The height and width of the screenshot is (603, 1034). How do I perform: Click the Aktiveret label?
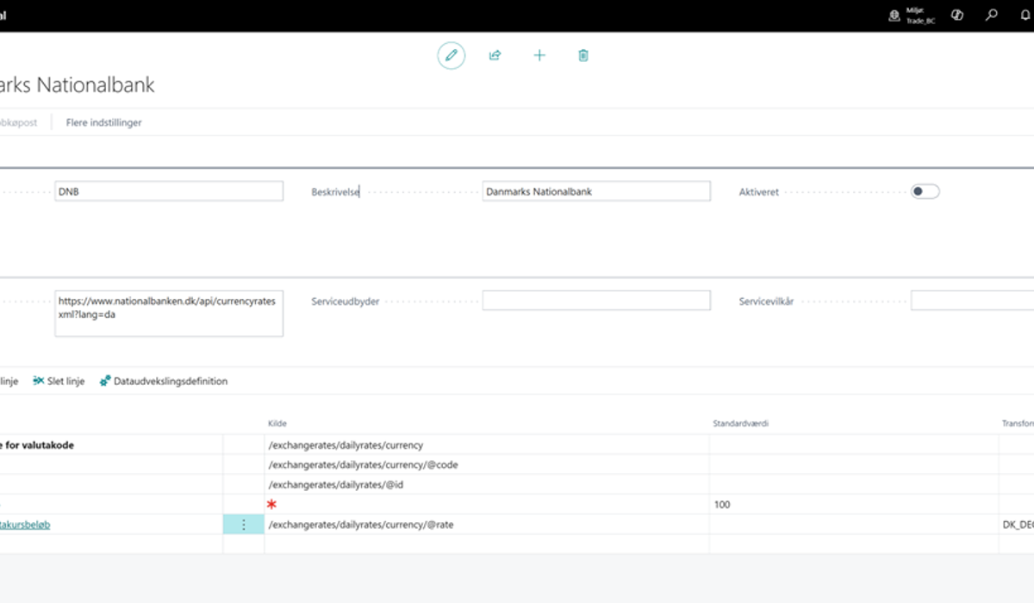coord(759,192)
